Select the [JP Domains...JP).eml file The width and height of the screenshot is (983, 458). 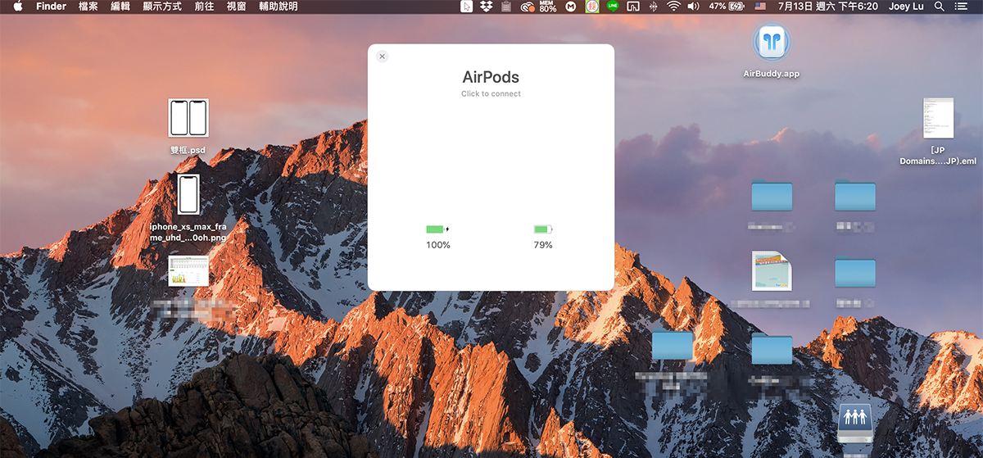click(938, 118)
